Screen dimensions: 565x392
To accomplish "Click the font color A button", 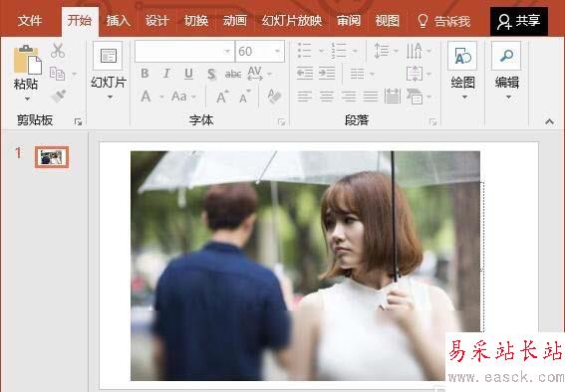I will point(145,97).
